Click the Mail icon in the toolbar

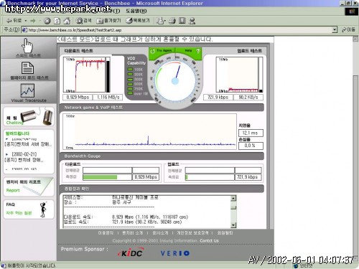tap(159, 21)
